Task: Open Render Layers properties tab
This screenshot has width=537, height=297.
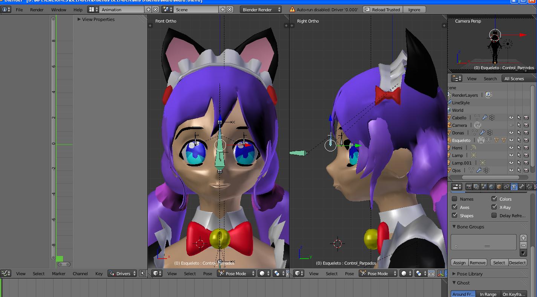Action: click(476, 187)
